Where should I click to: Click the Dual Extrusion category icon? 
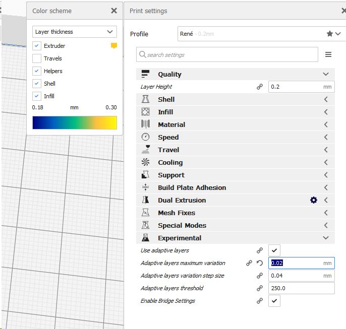coord(145,200)
